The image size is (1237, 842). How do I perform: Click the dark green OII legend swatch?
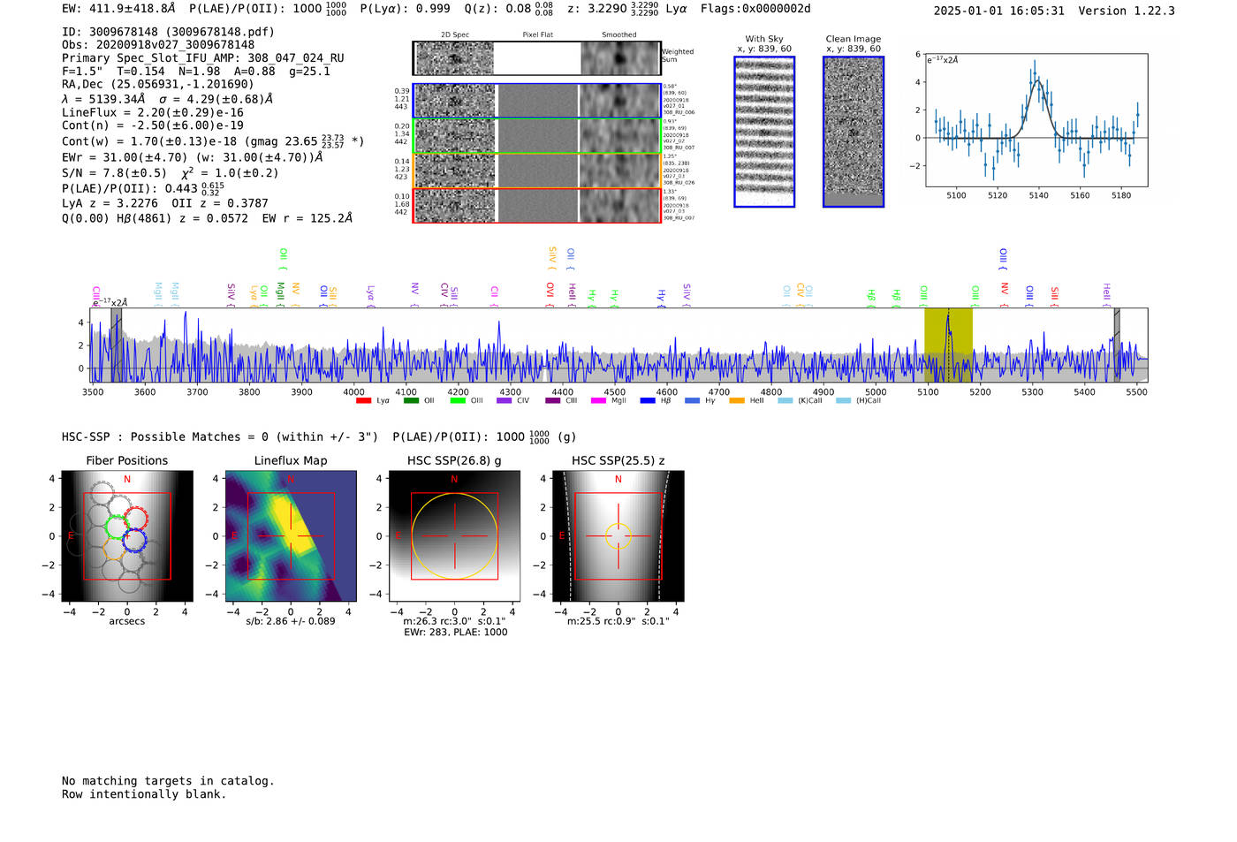pyautogui.click(x=411, y=401)
